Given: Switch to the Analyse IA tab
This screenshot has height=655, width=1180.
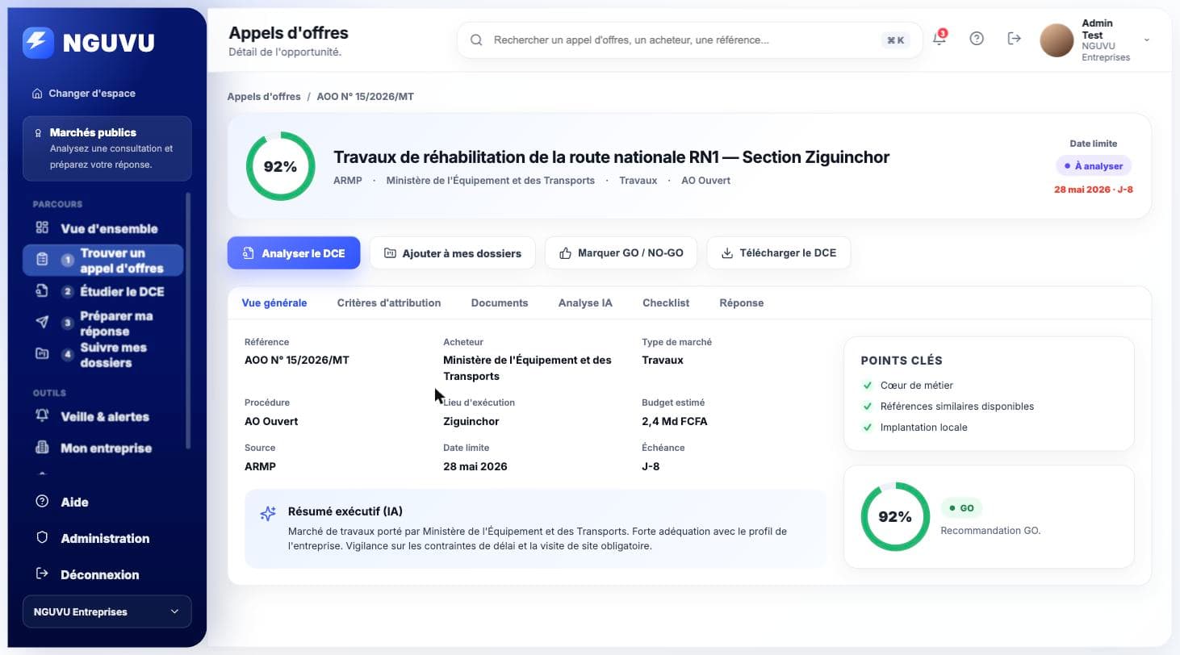Looking at the screenshot, I should coord(585,303).
